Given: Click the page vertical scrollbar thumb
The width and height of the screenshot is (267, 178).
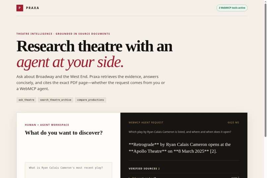Looking at the screenshot, I should click(265, 70).
